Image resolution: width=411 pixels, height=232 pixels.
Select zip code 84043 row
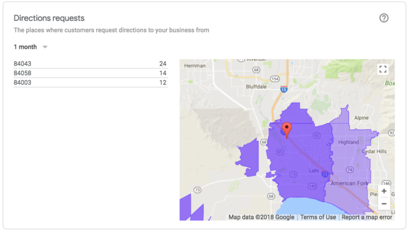coord(90,64)
